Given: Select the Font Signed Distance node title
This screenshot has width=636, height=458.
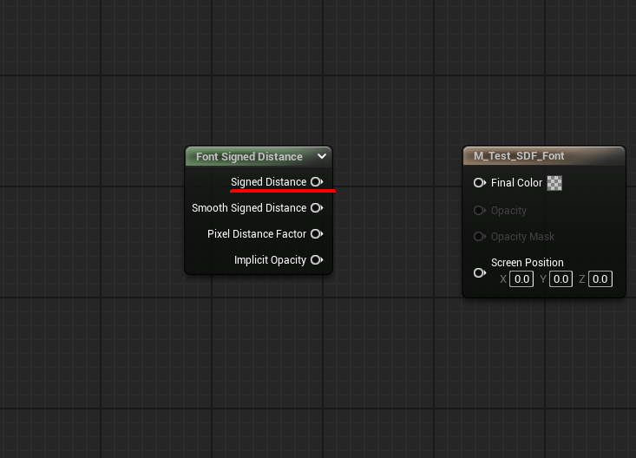Looking at the screenshot, I should click(249, 157).
